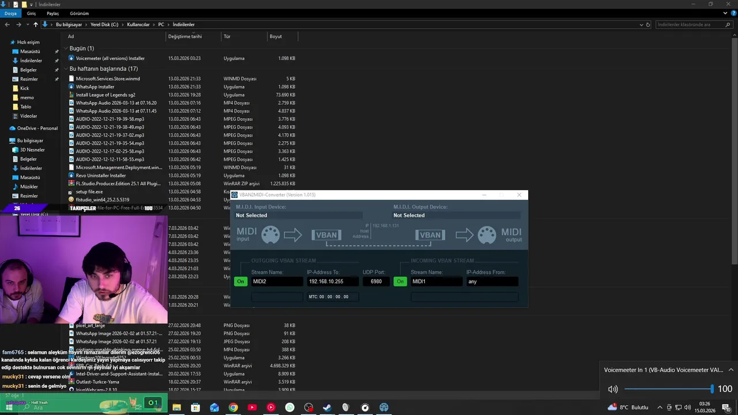Turn off the Incoming VBAN Stream On button
This screenshot has height=415, width=738.
[400, 281]
